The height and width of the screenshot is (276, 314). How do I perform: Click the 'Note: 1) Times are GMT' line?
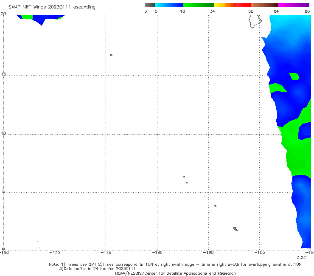click(x=175, y=265)
